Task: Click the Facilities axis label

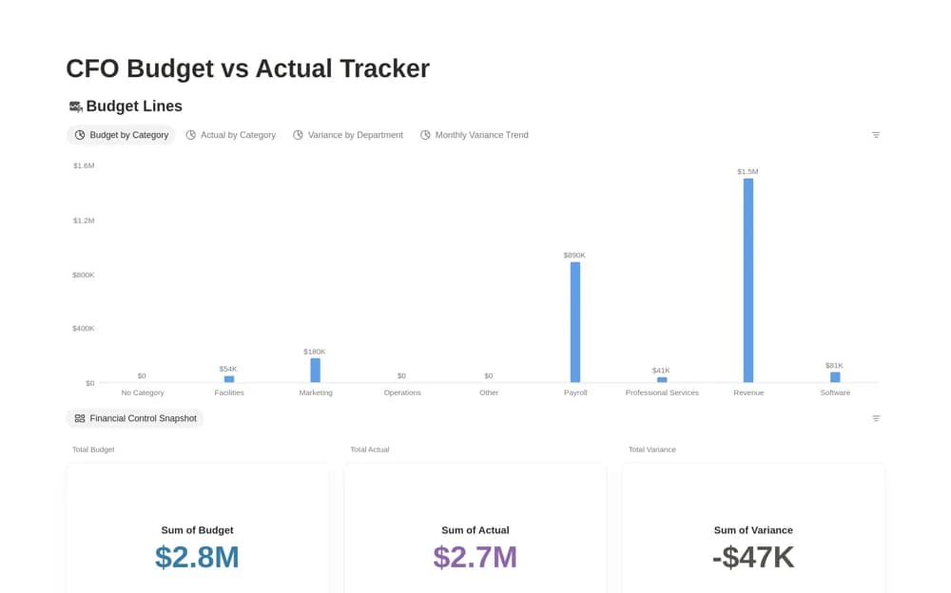Action: (x=229, y=392)
